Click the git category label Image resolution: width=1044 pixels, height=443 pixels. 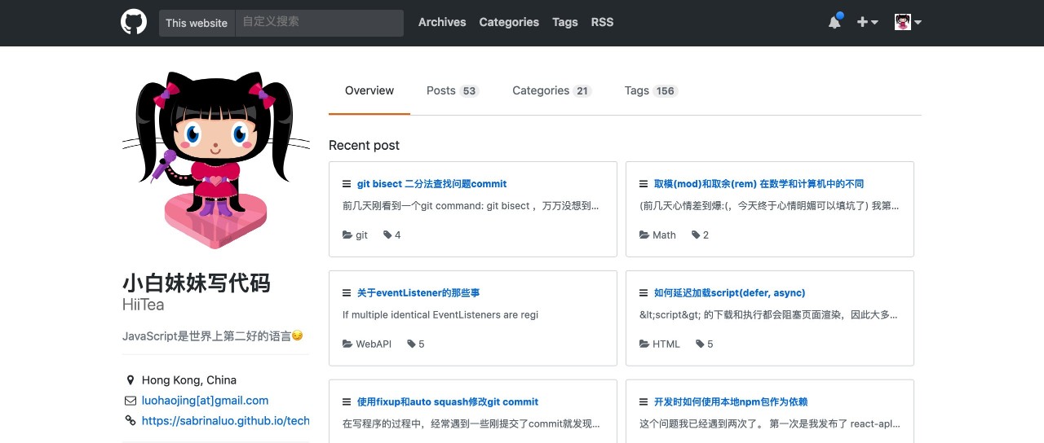click(x=361, y=235)
